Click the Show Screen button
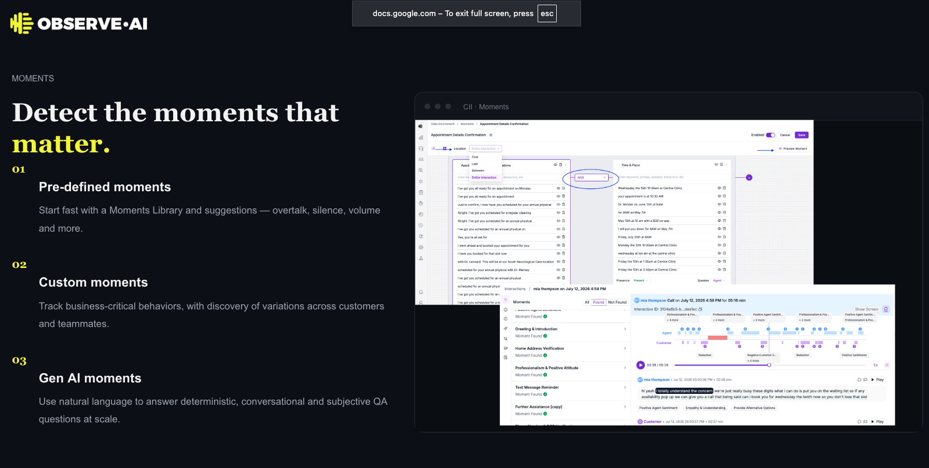This screenshot has height=468, width=929. (x=866, y=309)
